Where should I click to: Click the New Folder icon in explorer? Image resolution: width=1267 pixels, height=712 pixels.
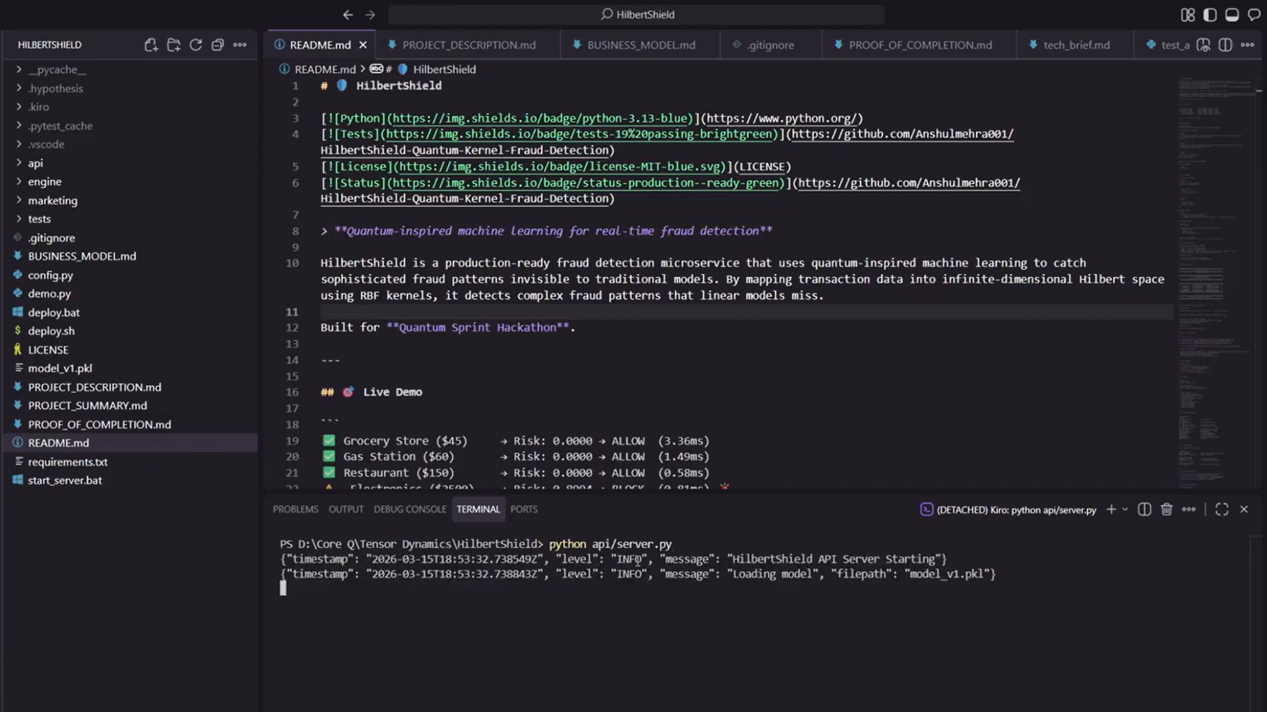pos(174,45)
